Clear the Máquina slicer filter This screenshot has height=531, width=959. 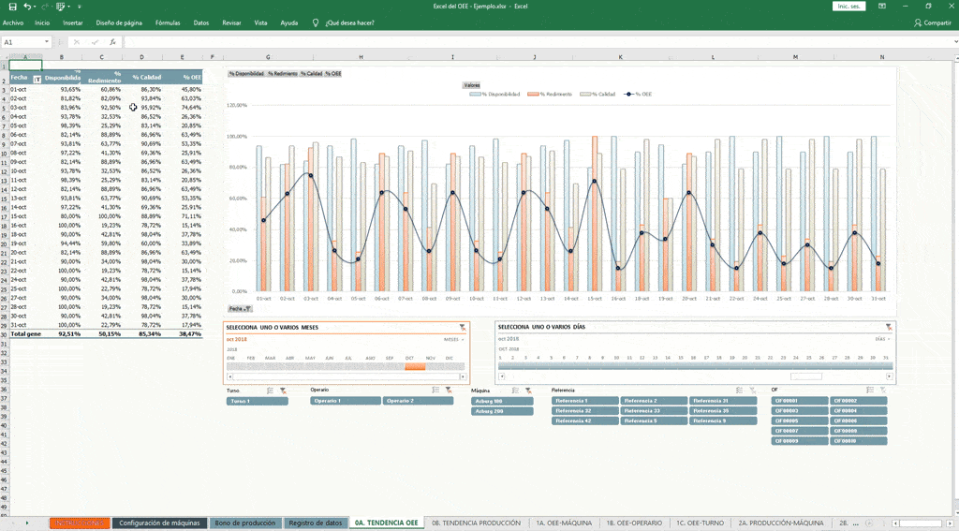(x=528, y=391)
